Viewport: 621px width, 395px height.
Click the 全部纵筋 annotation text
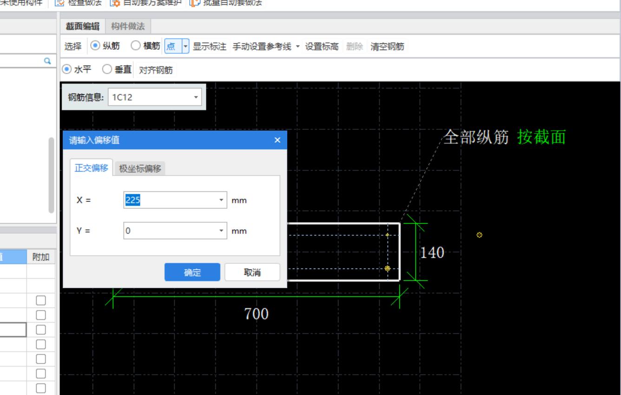[476, 137]
